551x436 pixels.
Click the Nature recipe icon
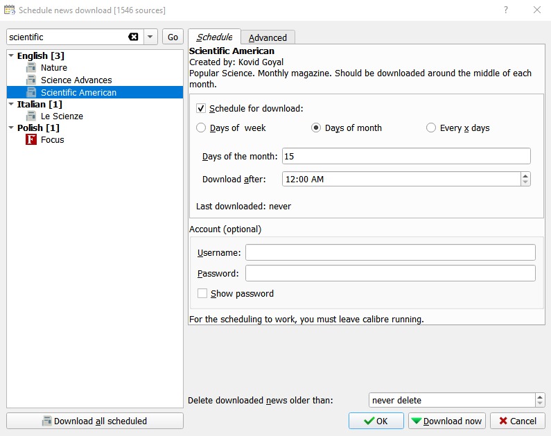click(x=31, y=67)
